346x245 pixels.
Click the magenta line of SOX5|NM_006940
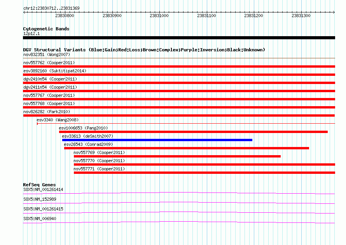tap(179, 222)
